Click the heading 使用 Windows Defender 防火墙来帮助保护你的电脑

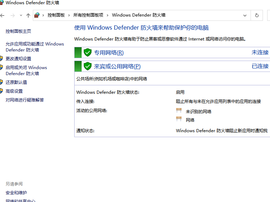click(x=141, y=27)
